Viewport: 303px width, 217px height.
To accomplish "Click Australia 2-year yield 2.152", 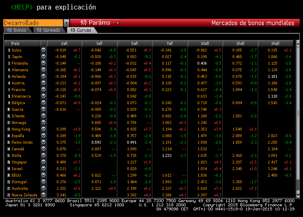I will coord(61,189).
